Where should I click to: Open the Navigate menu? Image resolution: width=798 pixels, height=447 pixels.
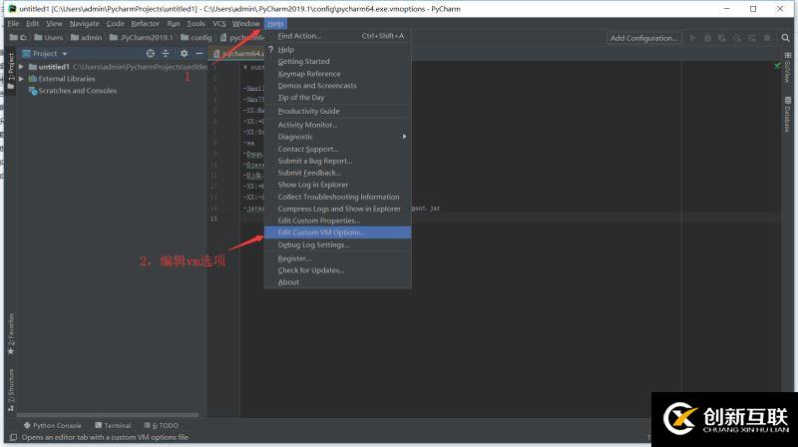tap(84, 23)
